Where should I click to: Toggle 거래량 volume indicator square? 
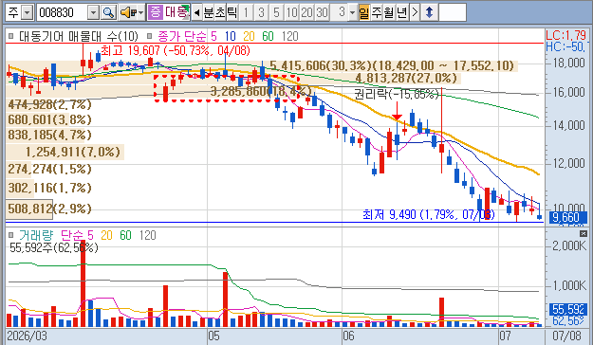point(11,235)
